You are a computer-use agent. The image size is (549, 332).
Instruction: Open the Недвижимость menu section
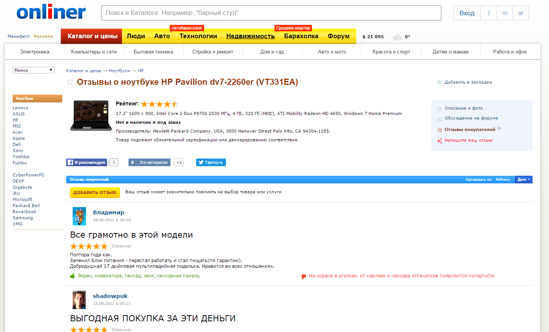point(250,36)
